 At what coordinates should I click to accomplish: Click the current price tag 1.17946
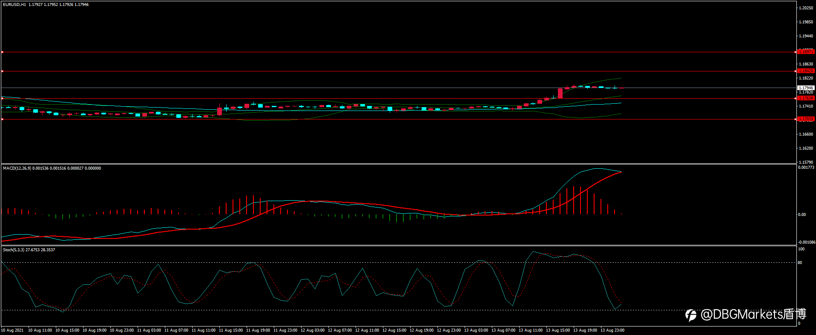(x=806, y=88)
